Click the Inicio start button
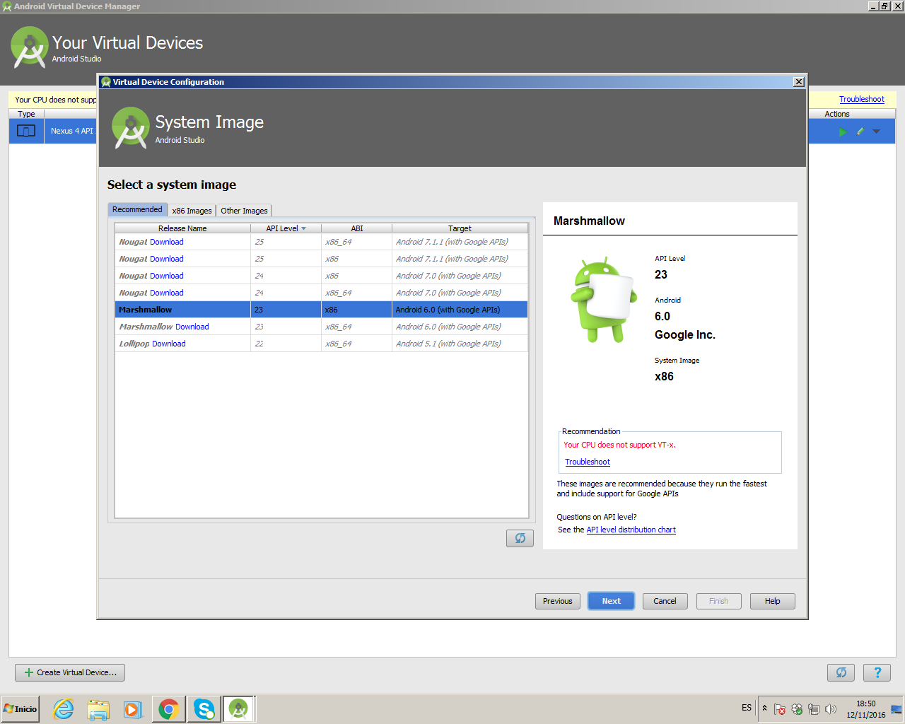 pyautogui.click(x=21, y=708)
